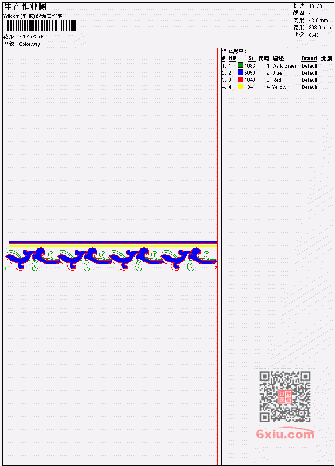Click 'Default' brand in the Yellow row
Screen dimensions: 335x466
[x=310, y=87]
